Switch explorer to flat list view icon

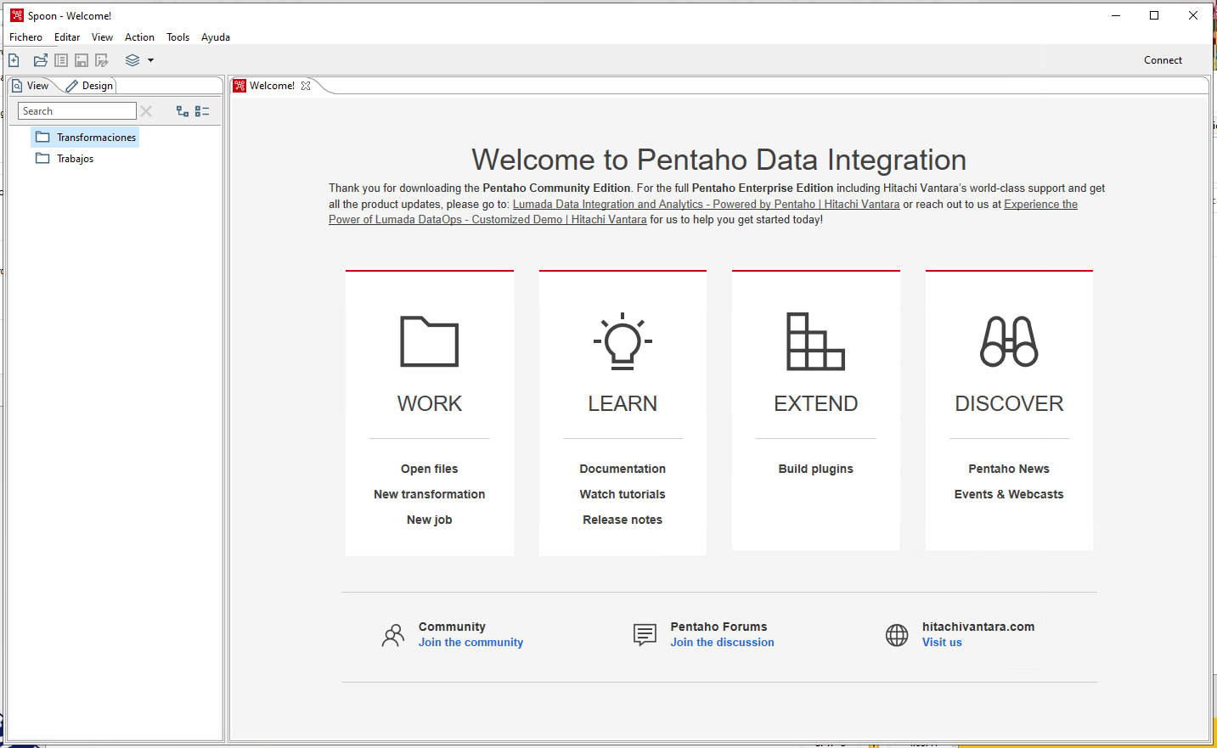tap(202, 110)
